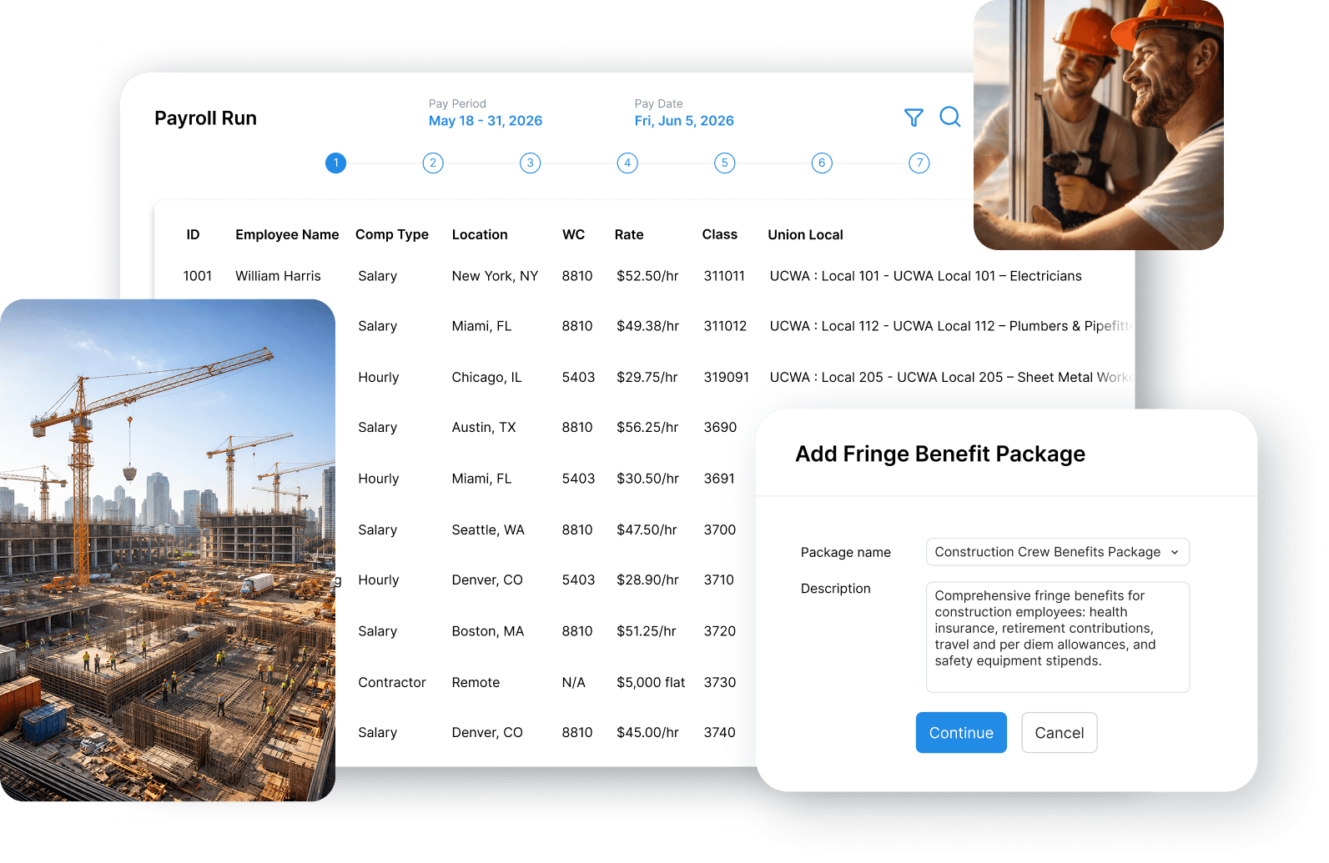This screenshot has width=1329, height=863.
Task: Click the Continue button
Action: pyautogui.click(x=961, y=733)
